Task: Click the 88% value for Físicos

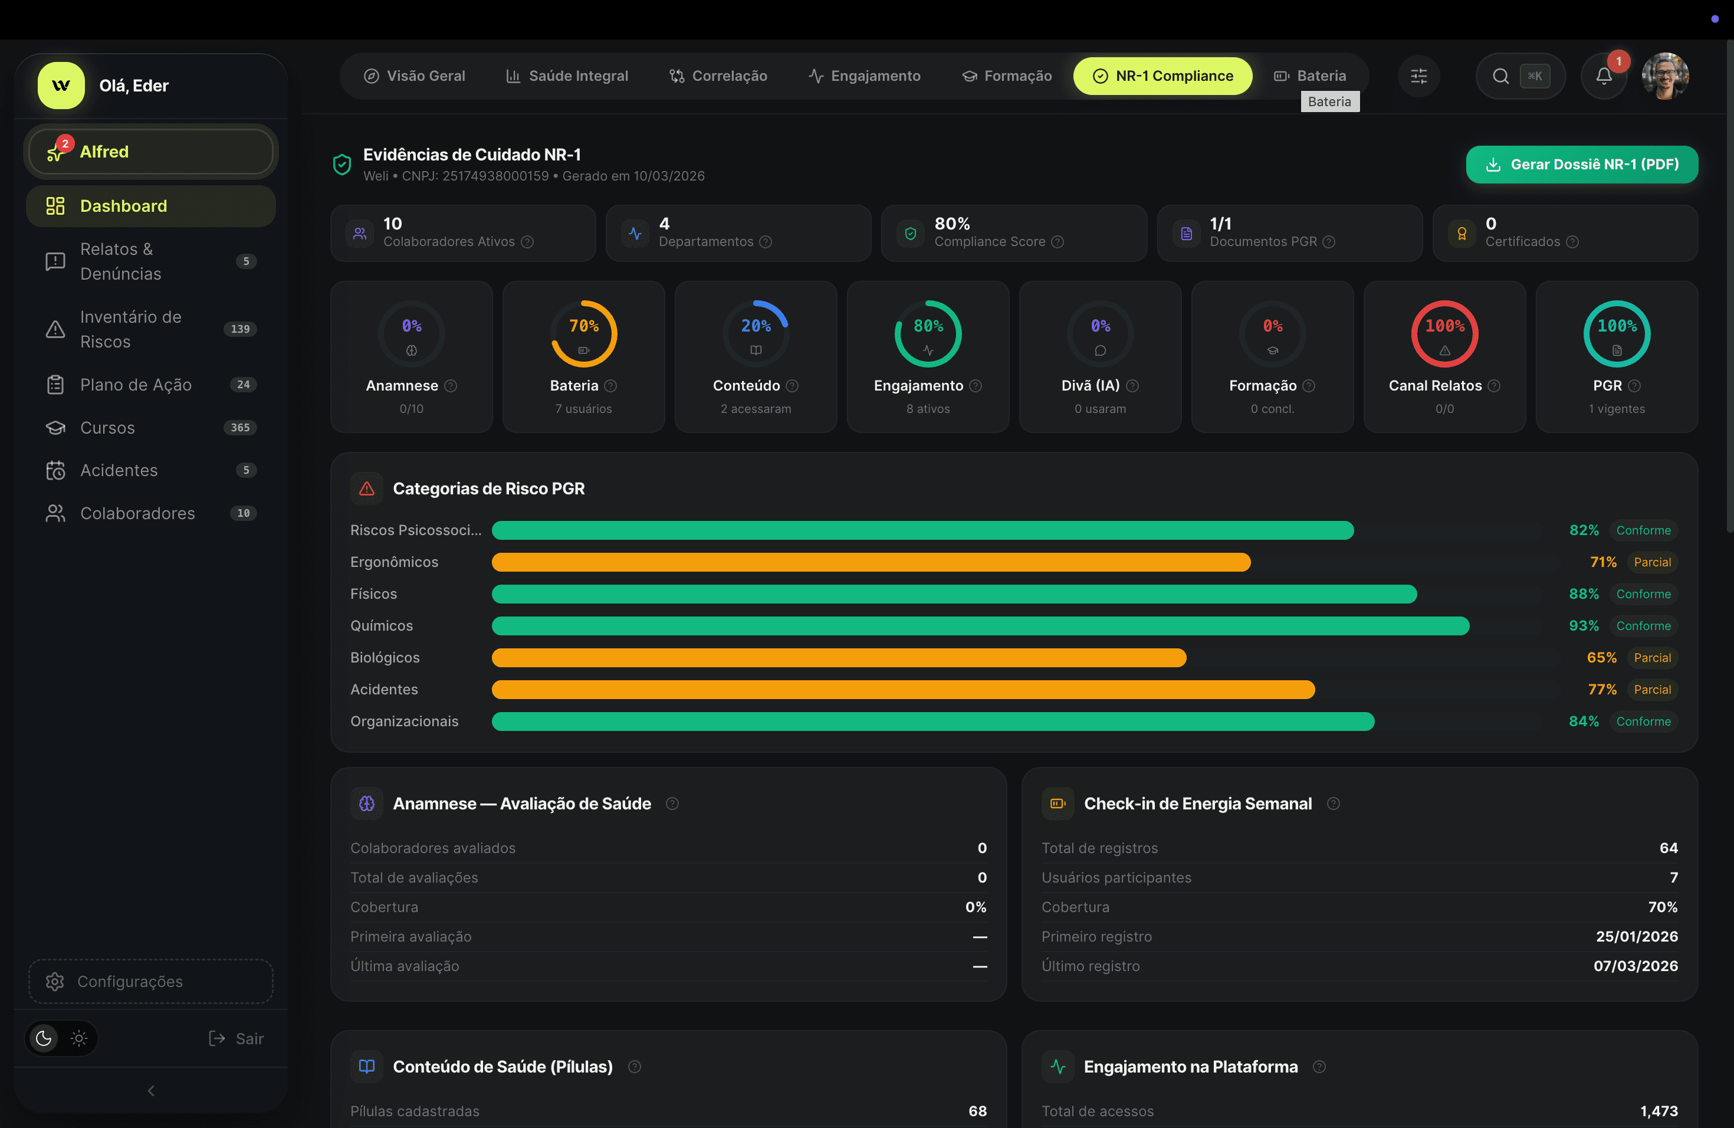Action: click(1583, 594)
